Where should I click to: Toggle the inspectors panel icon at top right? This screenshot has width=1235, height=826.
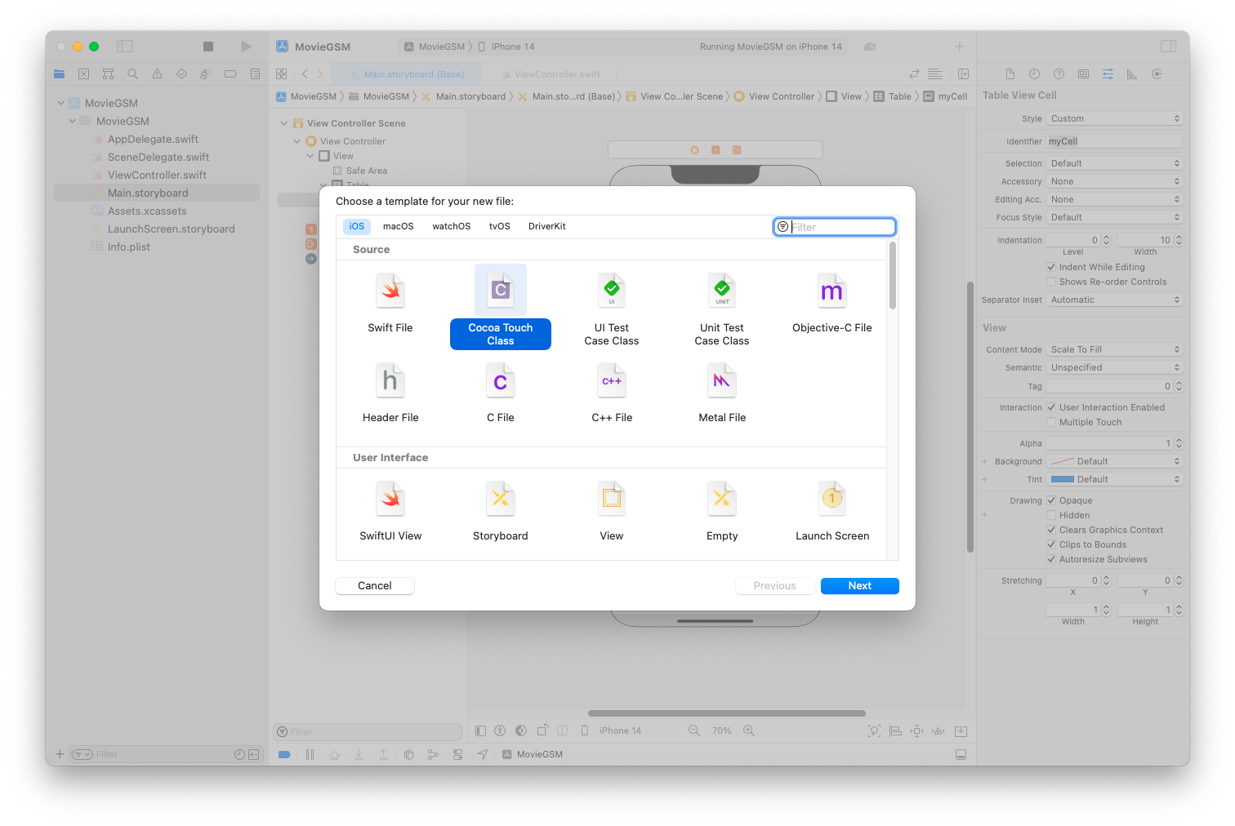[1169, 47]
